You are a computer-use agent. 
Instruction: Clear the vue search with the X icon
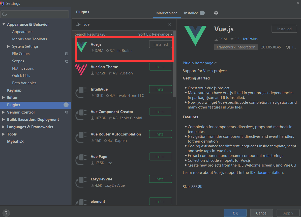[x=170, y=24]
